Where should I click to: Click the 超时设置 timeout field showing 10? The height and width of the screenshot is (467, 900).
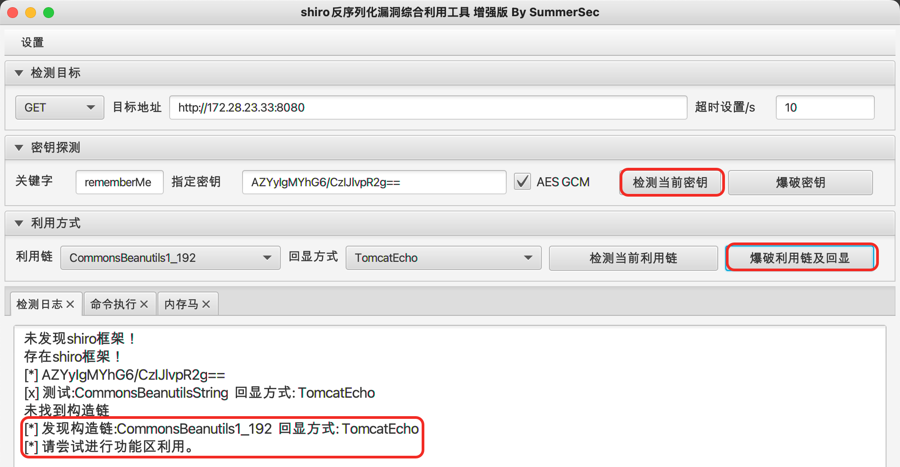(825, 108)
